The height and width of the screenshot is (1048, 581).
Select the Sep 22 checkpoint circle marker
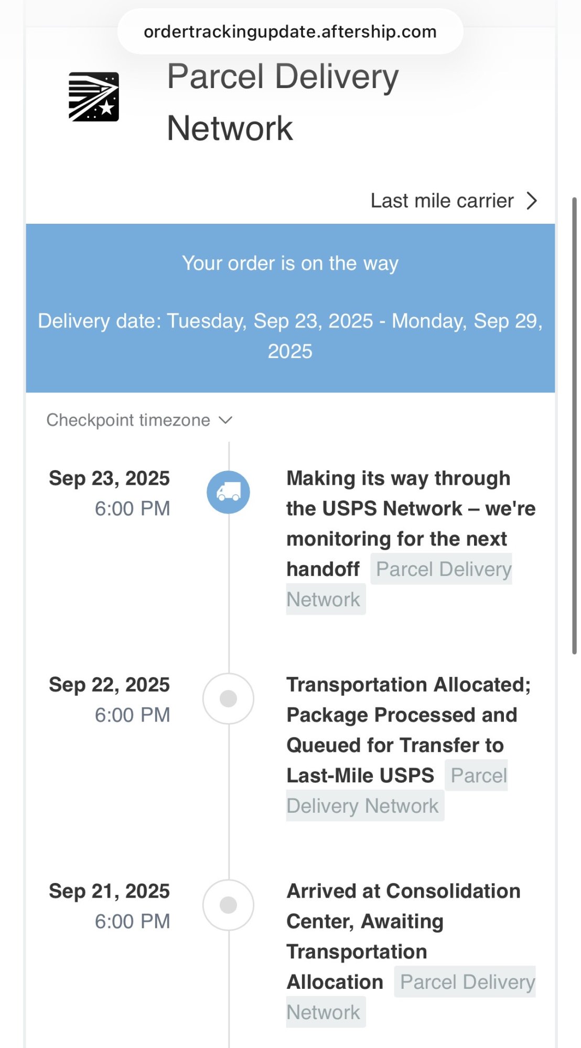[228, 698]
